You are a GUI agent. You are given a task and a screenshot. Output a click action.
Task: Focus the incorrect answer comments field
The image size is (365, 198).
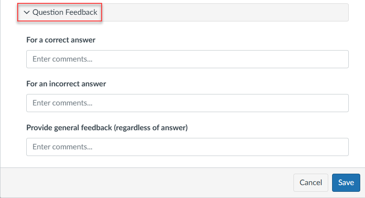[187, 103]
